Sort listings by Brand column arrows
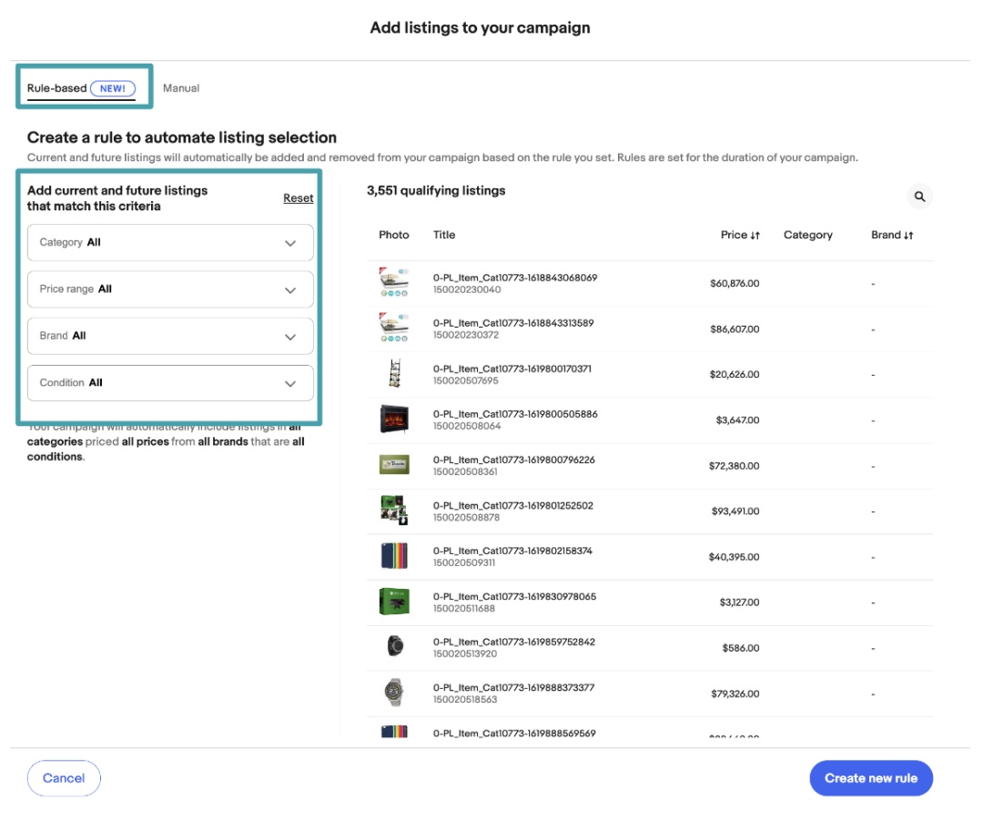The image size is (983, 840). point(907,235)
